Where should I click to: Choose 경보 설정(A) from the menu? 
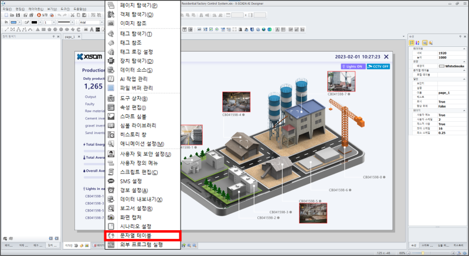[x=142, y=190]
